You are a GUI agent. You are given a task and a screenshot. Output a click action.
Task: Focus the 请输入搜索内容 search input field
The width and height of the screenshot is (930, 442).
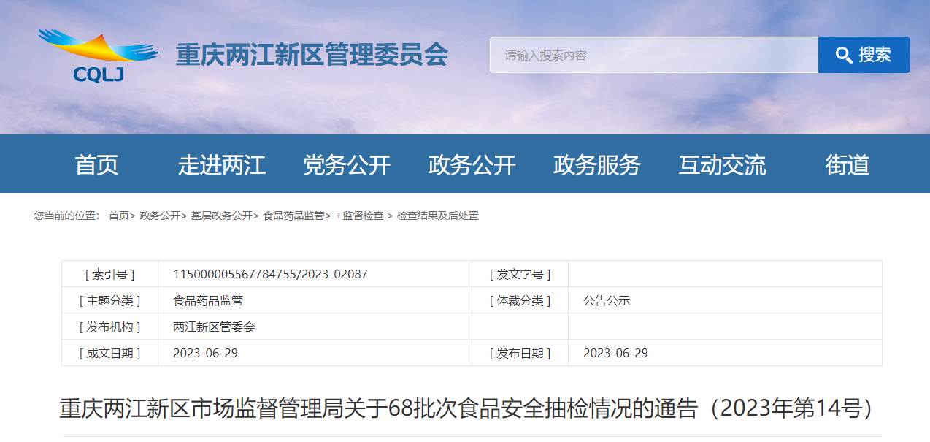(653, 56)
